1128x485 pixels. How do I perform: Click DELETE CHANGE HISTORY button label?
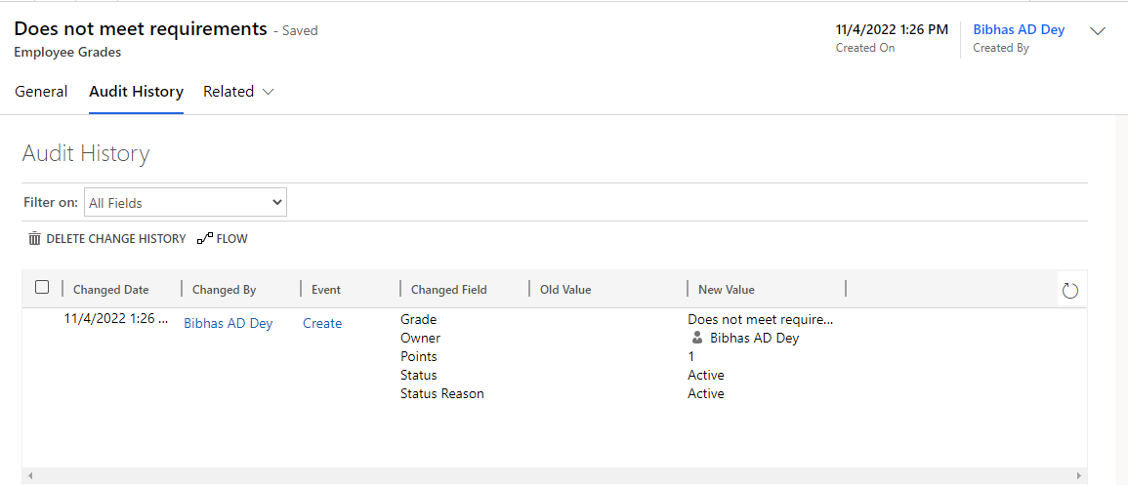[116, 238]
